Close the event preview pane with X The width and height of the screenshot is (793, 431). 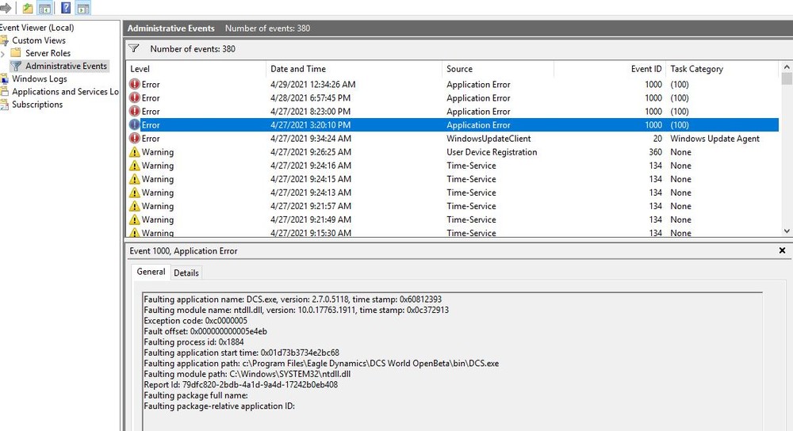782,250
